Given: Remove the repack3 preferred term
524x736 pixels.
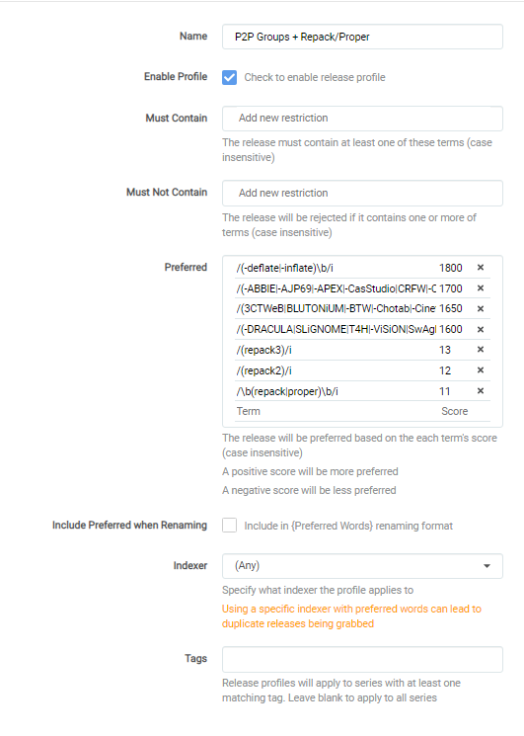Looking at the screenshot, I should [x=481, y=349].
